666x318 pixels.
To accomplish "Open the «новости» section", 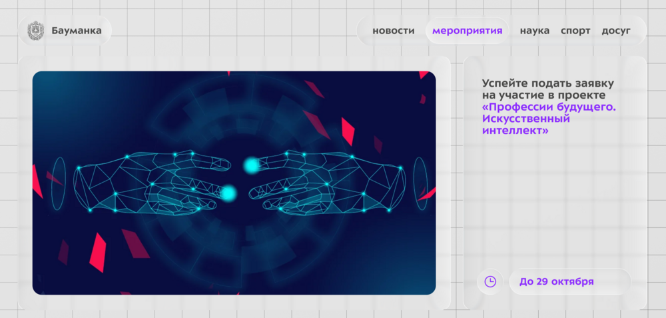I will point(393,31).
